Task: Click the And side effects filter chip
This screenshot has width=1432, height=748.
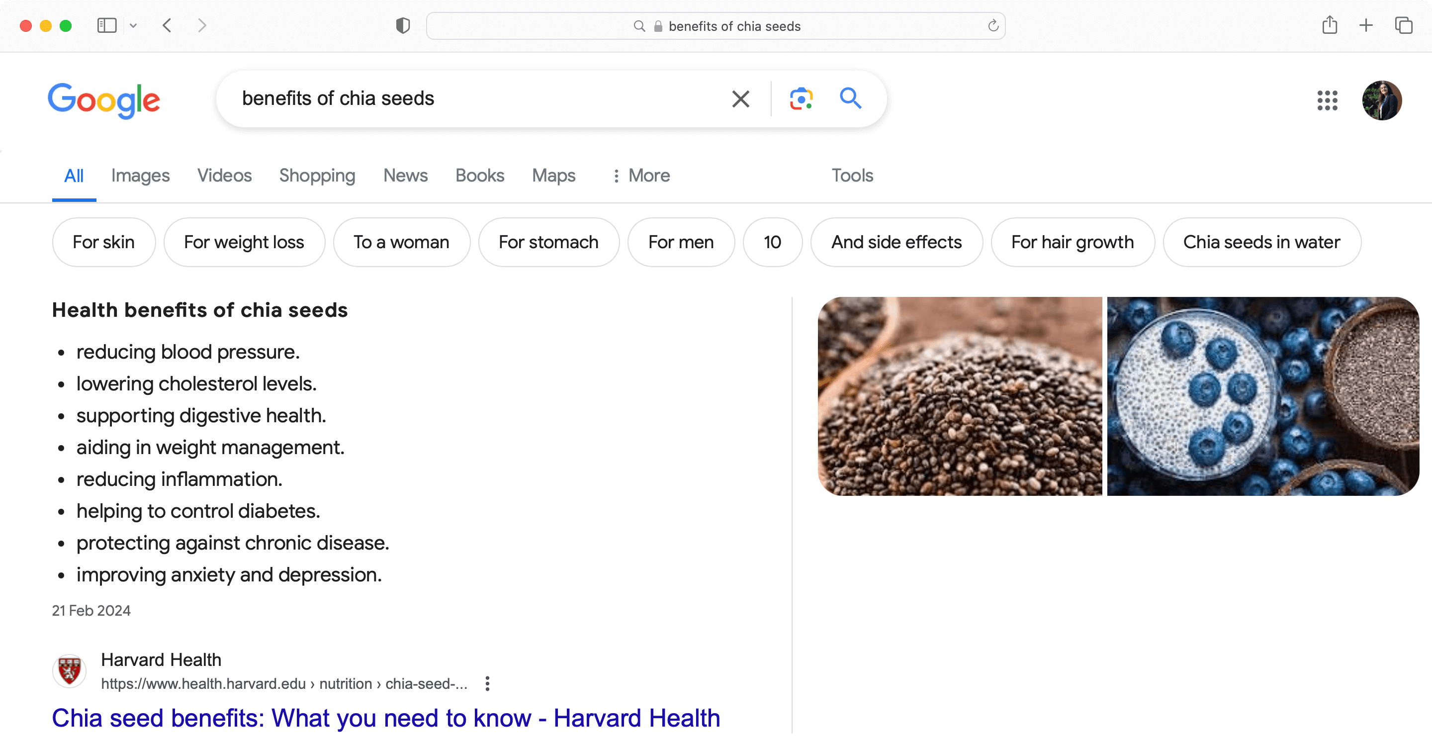Action: pyautogui.click(x=895, y=242)
